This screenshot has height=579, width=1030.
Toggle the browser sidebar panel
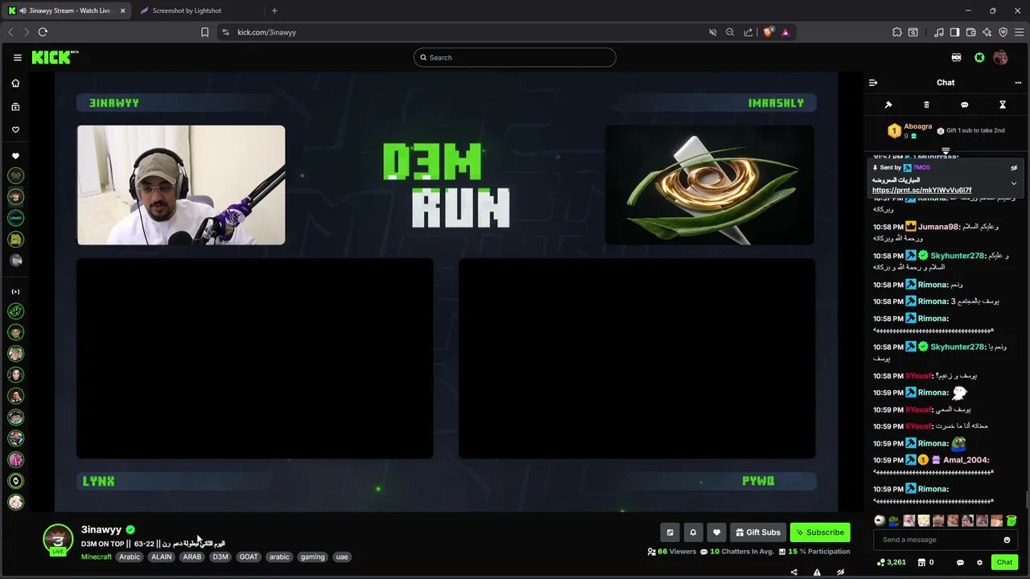coord(954,32)
